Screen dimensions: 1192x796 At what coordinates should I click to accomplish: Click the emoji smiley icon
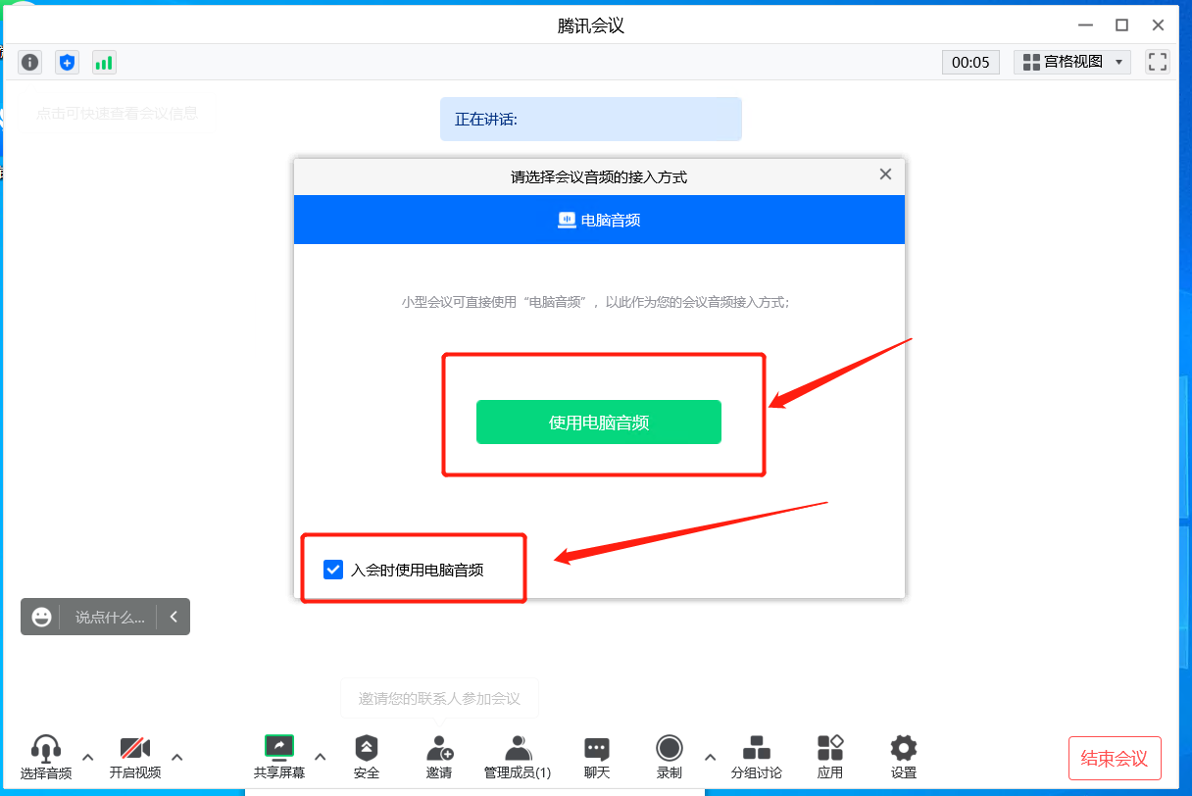click(x=41, y=617)
